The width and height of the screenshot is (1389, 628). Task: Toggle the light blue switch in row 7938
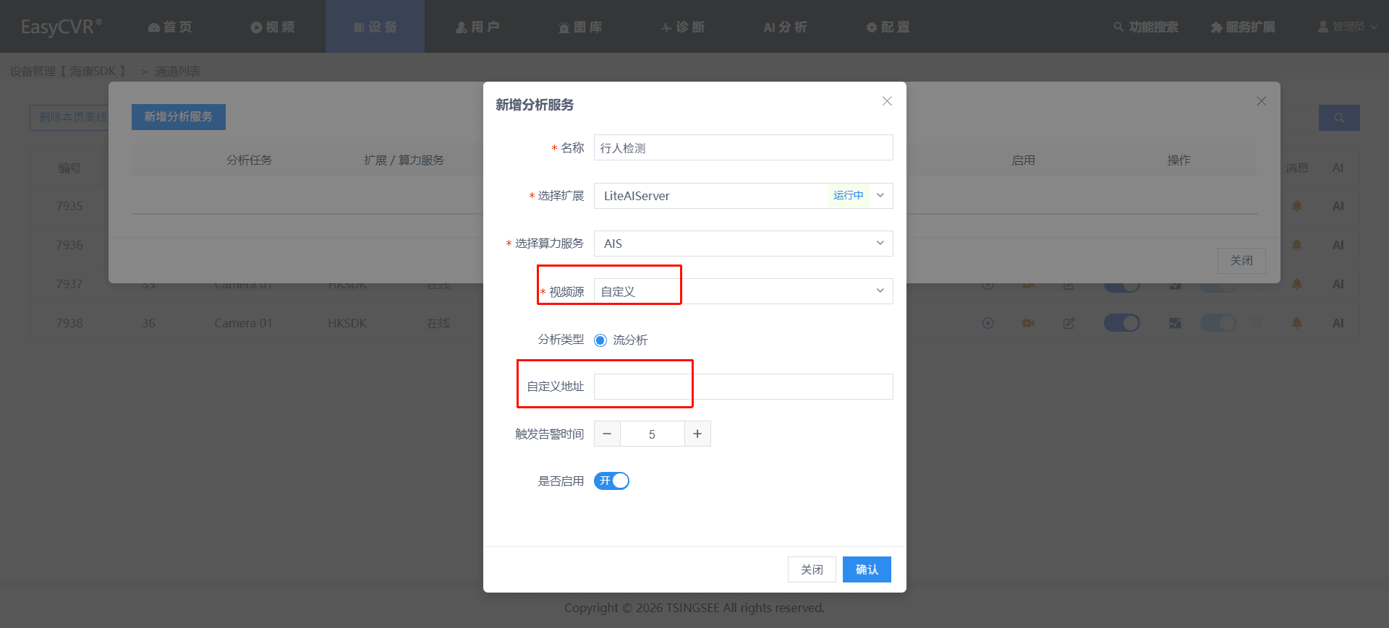(1218, 323)
